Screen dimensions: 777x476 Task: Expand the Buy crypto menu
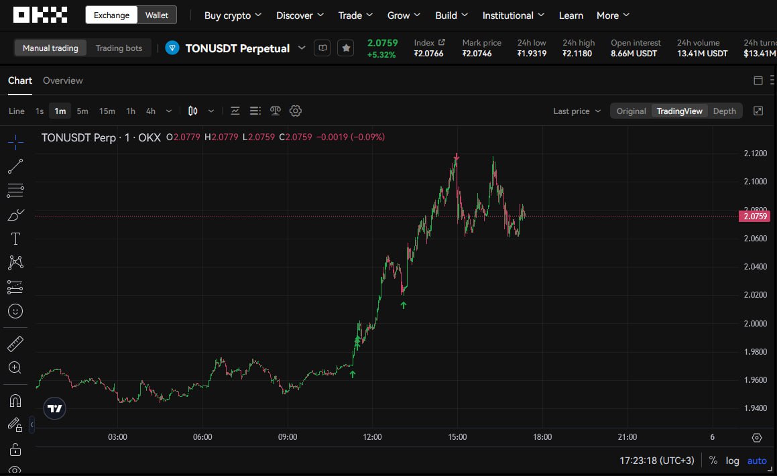pos(233,15)
